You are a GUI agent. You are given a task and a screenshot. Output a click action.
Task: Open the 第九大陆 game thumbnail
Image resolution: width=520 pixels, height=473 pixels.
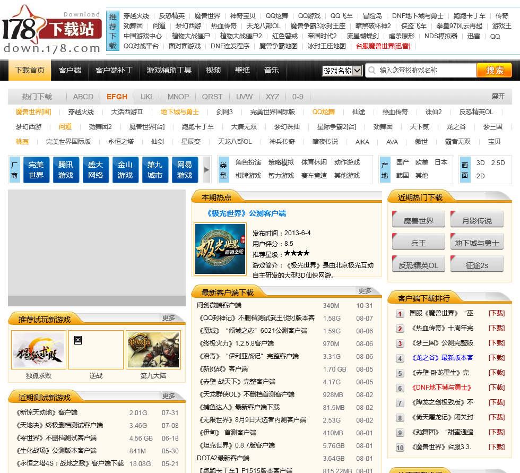[x=153, y=350]
